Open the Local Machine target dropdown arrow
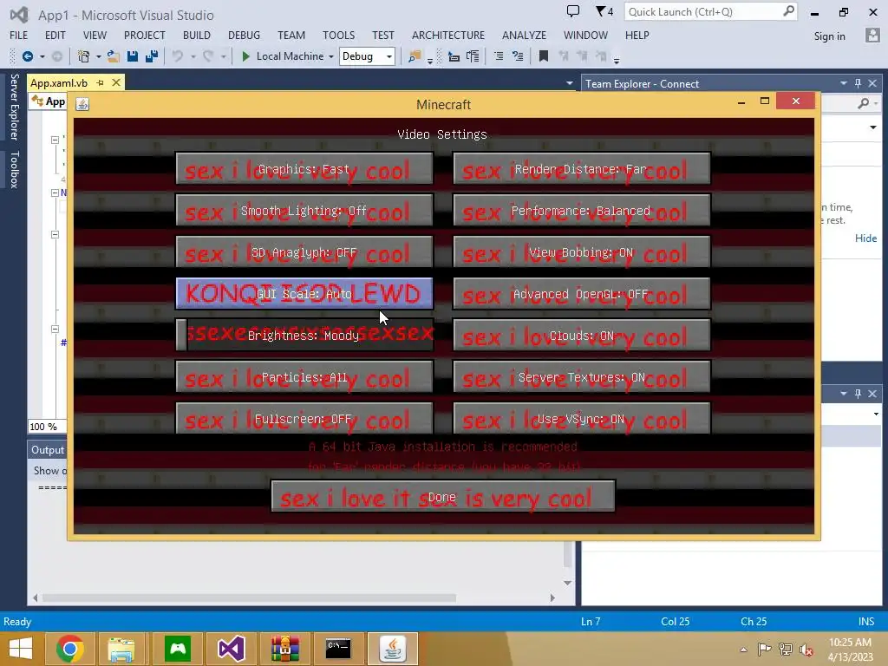Image resolution: width=888 pixels, height=666 pixels. pos(331,56)
